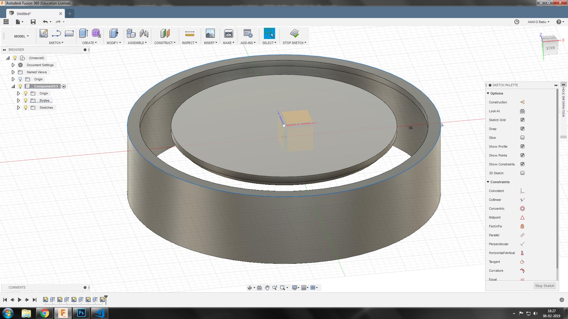
Task: Enable the 3D Sketch checkbox
Action: [522, 173]
